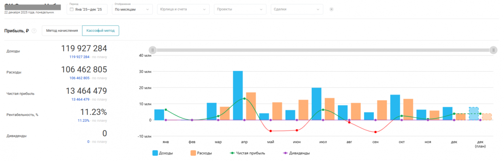Click the left handle of range slider
504x161 pixels.
(152, 50)
